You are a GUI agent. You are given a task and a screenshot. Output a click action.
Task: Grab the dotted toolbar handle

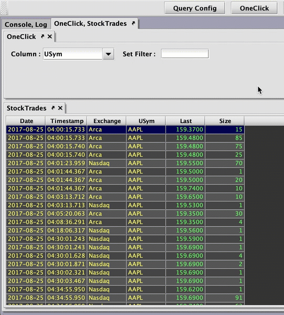click(x=4, y=8)
